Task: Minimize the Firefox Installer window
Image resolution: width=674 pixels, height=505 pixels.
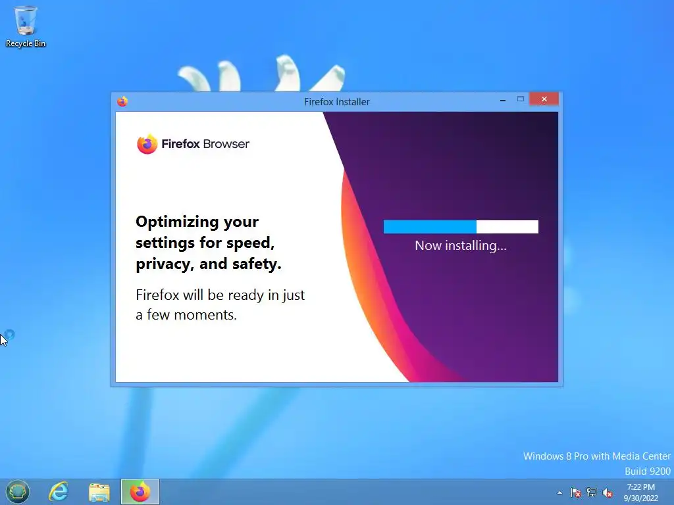Action: tap(502, 100)
